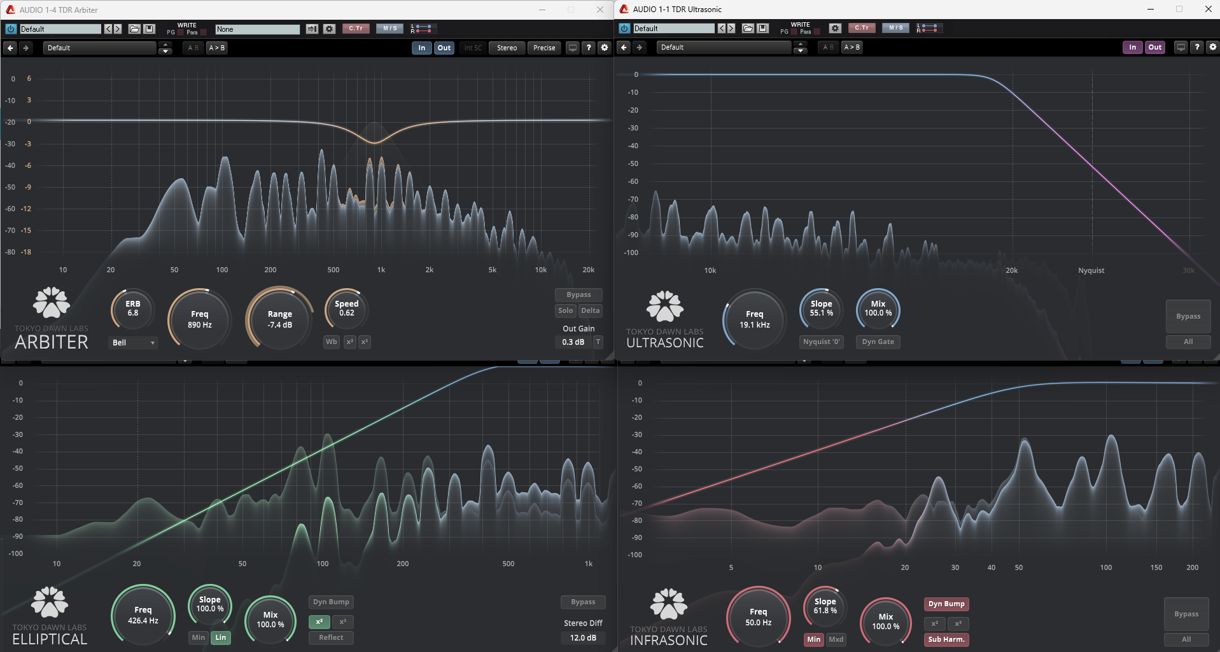Image resolution: width=1220 pixels, height=652 pixels.
Task: Enable Dyn Gate in Ultrasonic
Action: (878, 342)
